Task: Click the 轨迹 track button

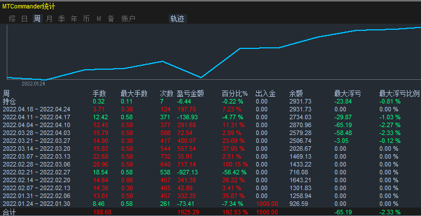Action: click(178, 19)
